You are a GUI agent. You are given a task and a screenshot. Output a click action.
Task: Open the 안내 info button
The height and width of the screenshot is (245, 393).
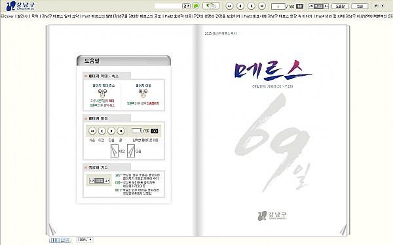360,7
